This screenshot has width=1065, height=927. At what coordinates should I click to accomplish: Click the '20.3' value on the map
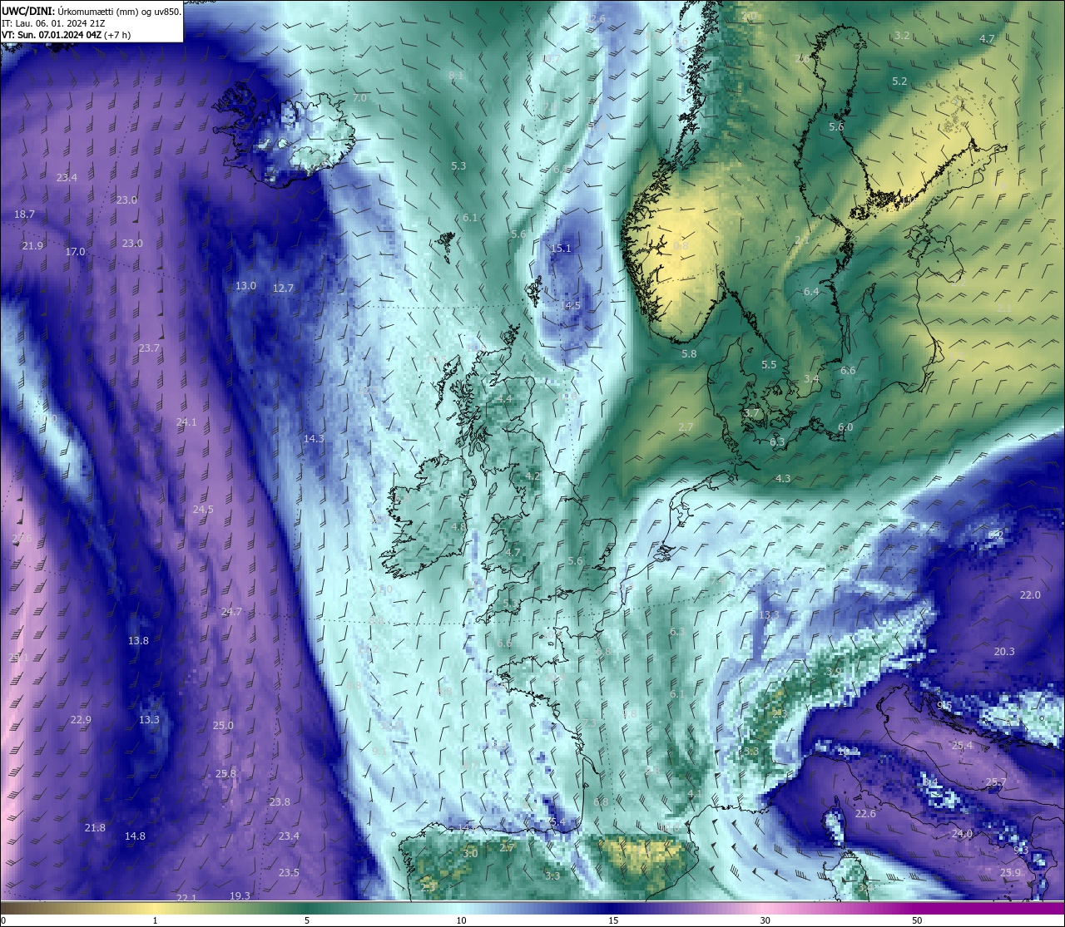point(1004,652)
